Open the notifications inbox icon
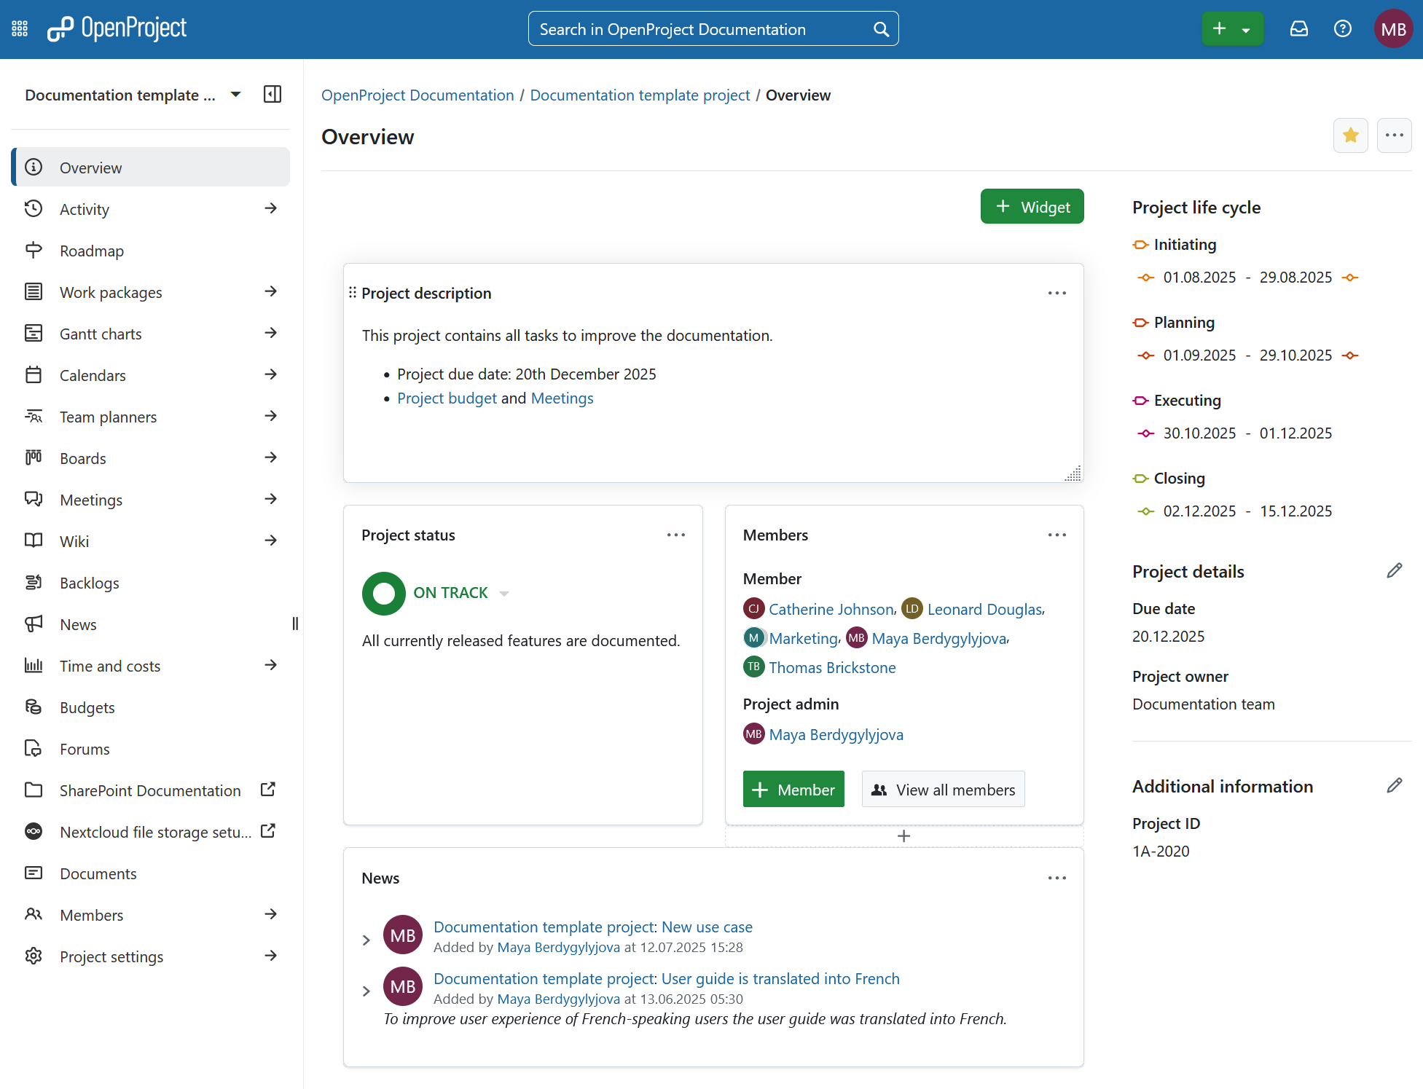The image size is (1423, 1089). pos(1299,28)
